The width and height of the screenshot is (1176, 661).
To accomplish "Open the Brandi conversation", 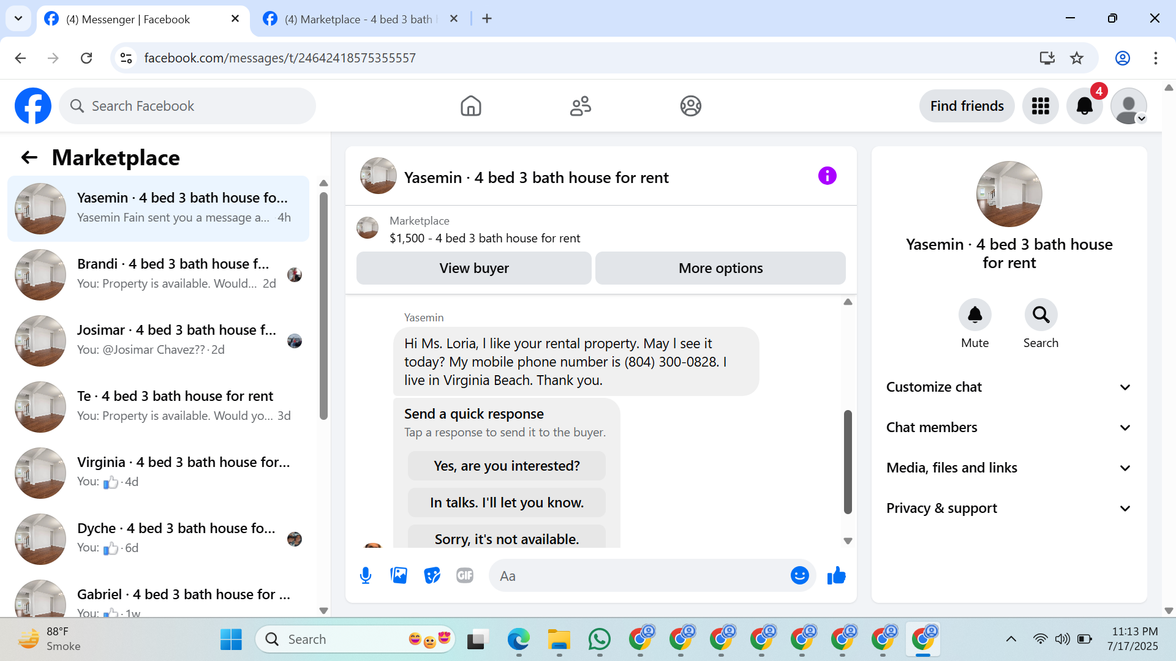I will 158,275.
